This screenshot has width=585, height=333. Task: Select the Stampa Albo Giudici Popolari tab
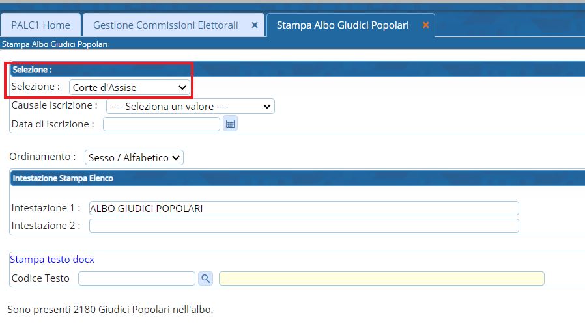(x=343, y=25)
